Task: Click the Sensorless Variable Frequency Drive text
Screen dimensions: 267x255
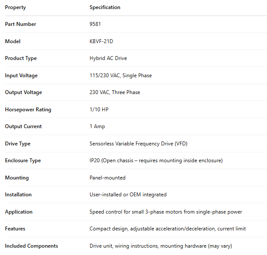Action: (138, 144)
